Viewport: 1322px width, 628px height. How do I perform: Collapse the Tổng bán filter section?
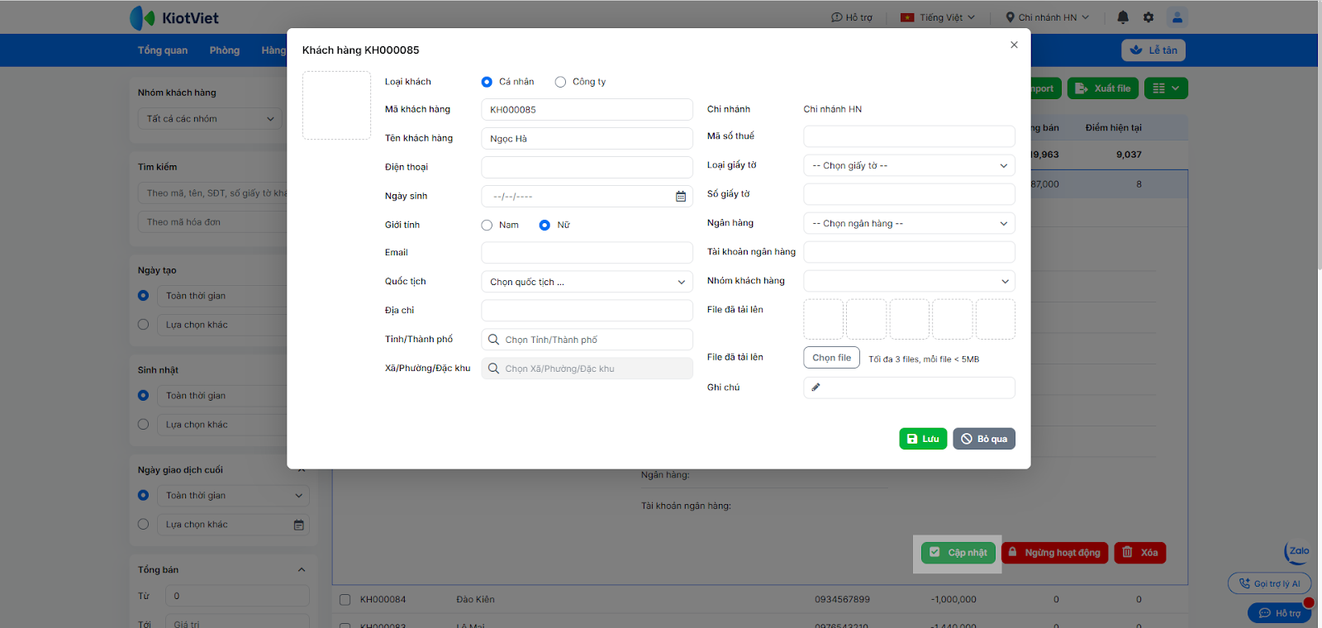tap(302, 570)
